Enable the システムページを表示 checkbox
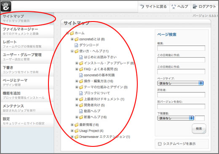This screenshot has width=219, height=154. click(x=160, y=144)
